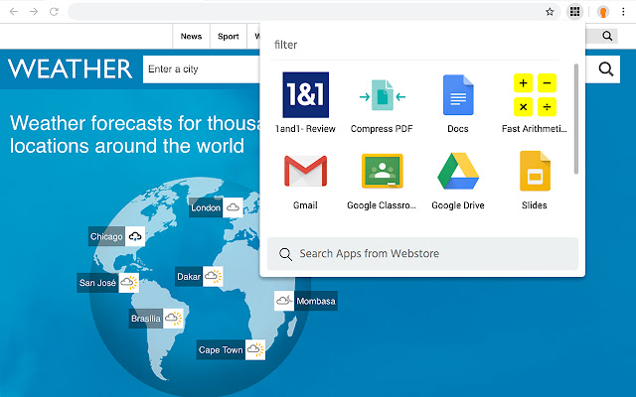Launch the Fast Arithmetic app

pyautogui.click(x=535, y=95)
